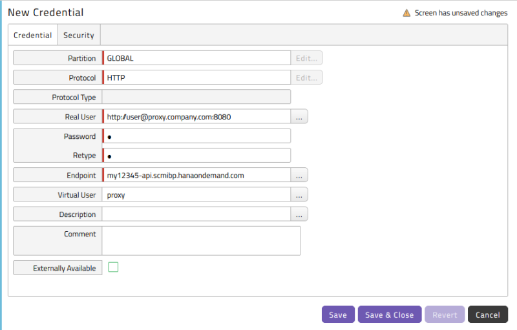
Task: Tick the Externally Available checkbox
Action: [113, 267]
